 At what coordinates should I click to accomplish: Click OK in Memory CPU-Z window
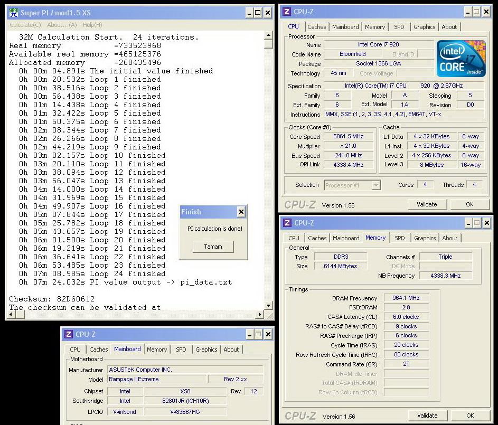pos(470,415)
